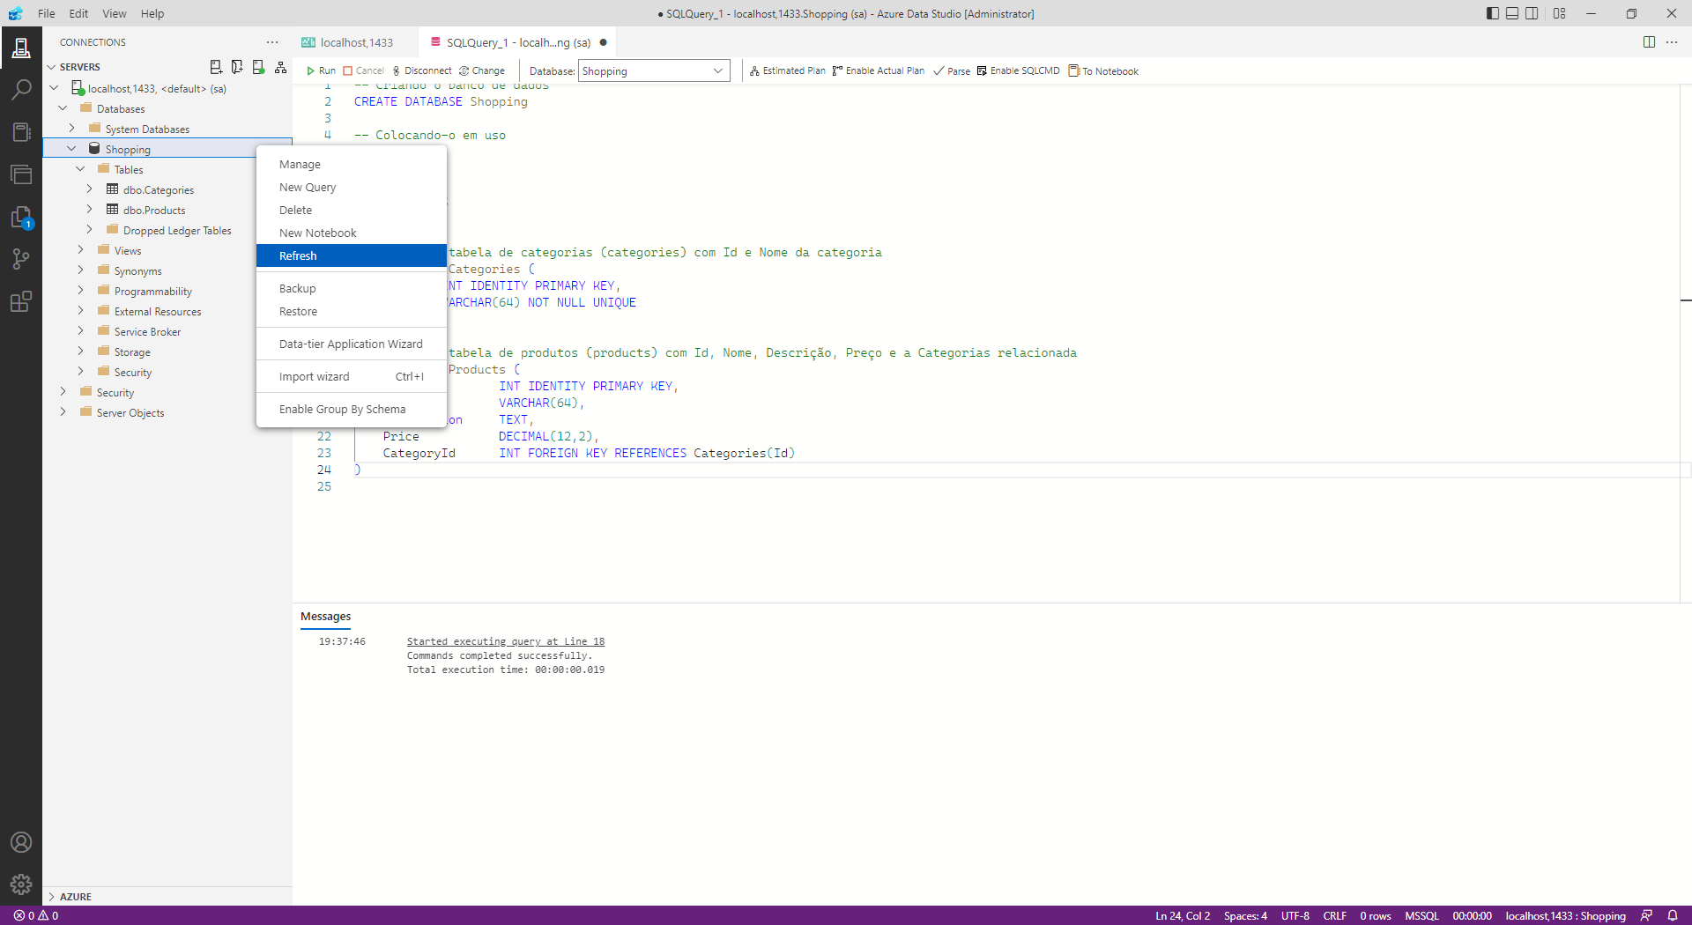Screen dimensions: 1692x925
Task: Choose New Notebook from the context menu
Action: [352, 233]
